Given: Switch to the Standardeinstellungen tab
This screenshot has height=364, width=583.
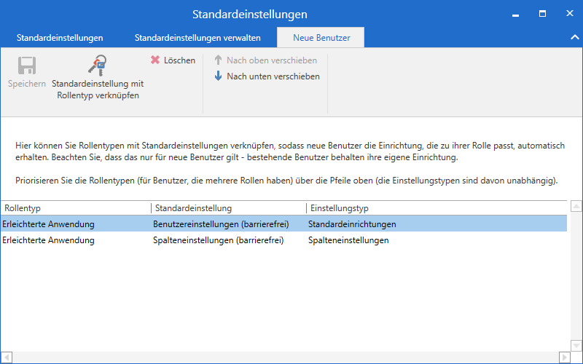Looking at the screenshot, I should coord(60,37).
